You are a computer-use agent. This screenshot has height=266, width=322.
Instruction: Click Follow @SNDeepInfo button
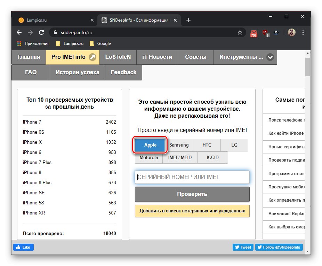click(x=279, y=247)
